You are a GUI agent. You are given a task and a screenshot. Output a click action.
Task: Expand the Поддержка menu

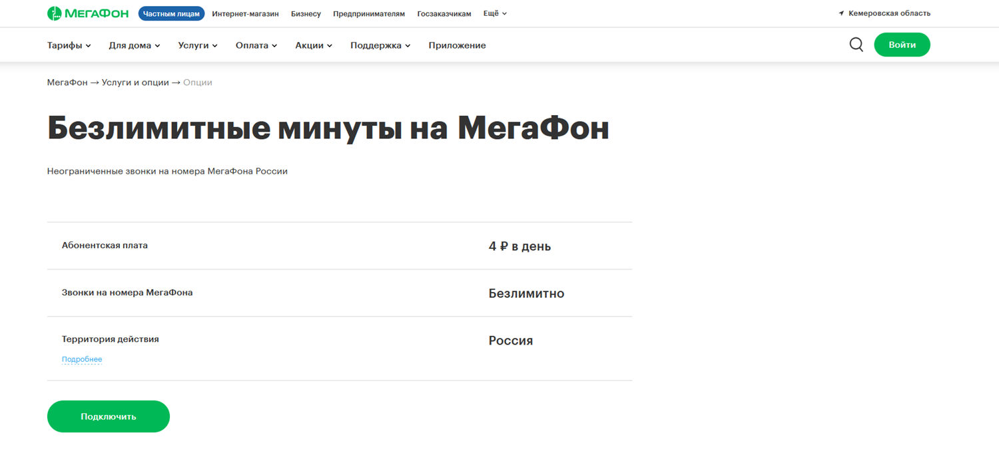[x=380, y=45]
